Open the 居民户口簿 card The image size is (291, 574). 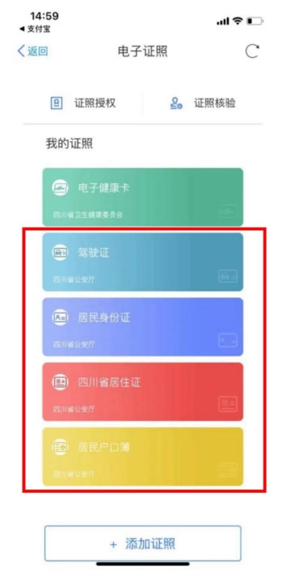pyautogui.click(x=143, y=457)
